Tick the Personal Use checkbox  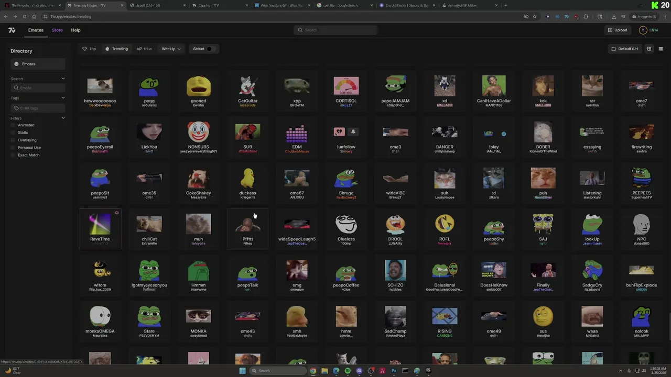[14, 148]
